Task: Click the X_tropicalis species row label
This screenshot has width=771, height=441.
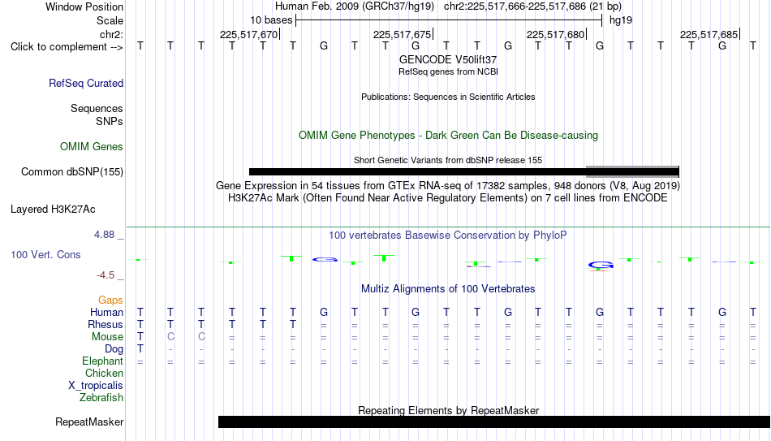Action: (x=96, y=386)
